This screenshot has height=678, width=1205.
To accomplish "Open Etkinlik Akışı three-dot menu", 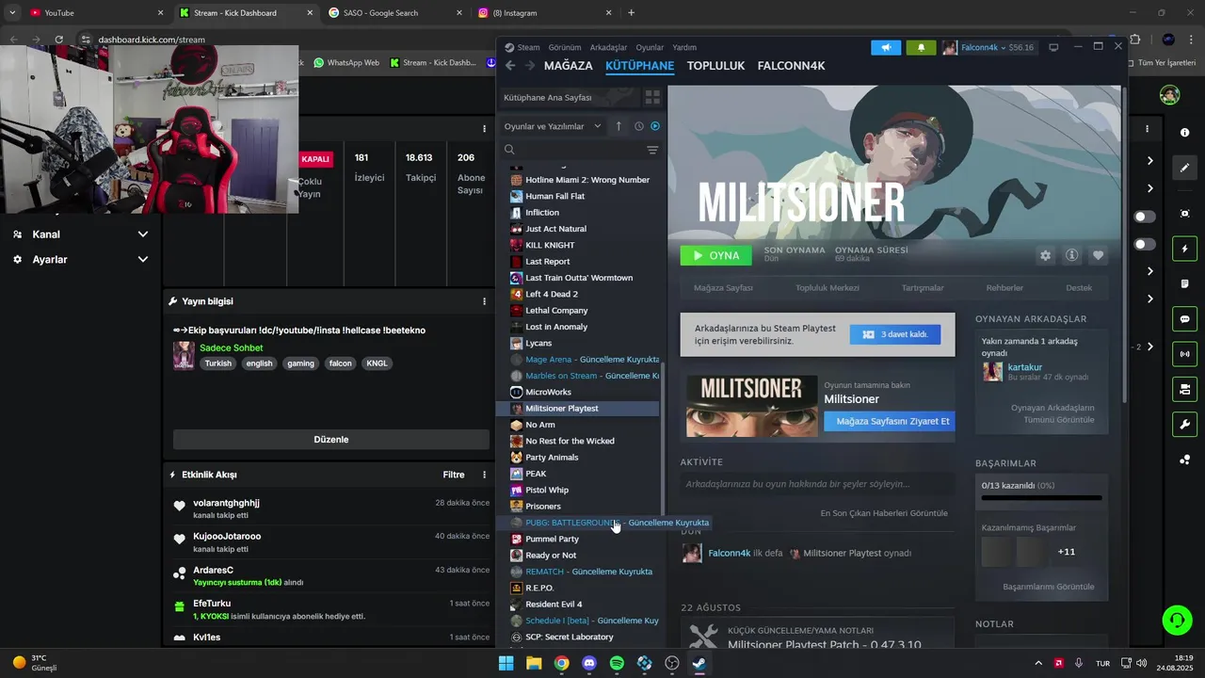I will point(484,475).
